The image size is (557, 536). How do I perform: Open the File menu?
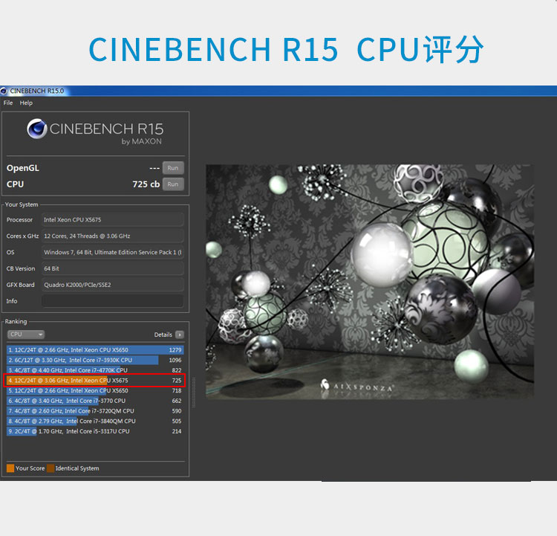[x=8, y=103]
